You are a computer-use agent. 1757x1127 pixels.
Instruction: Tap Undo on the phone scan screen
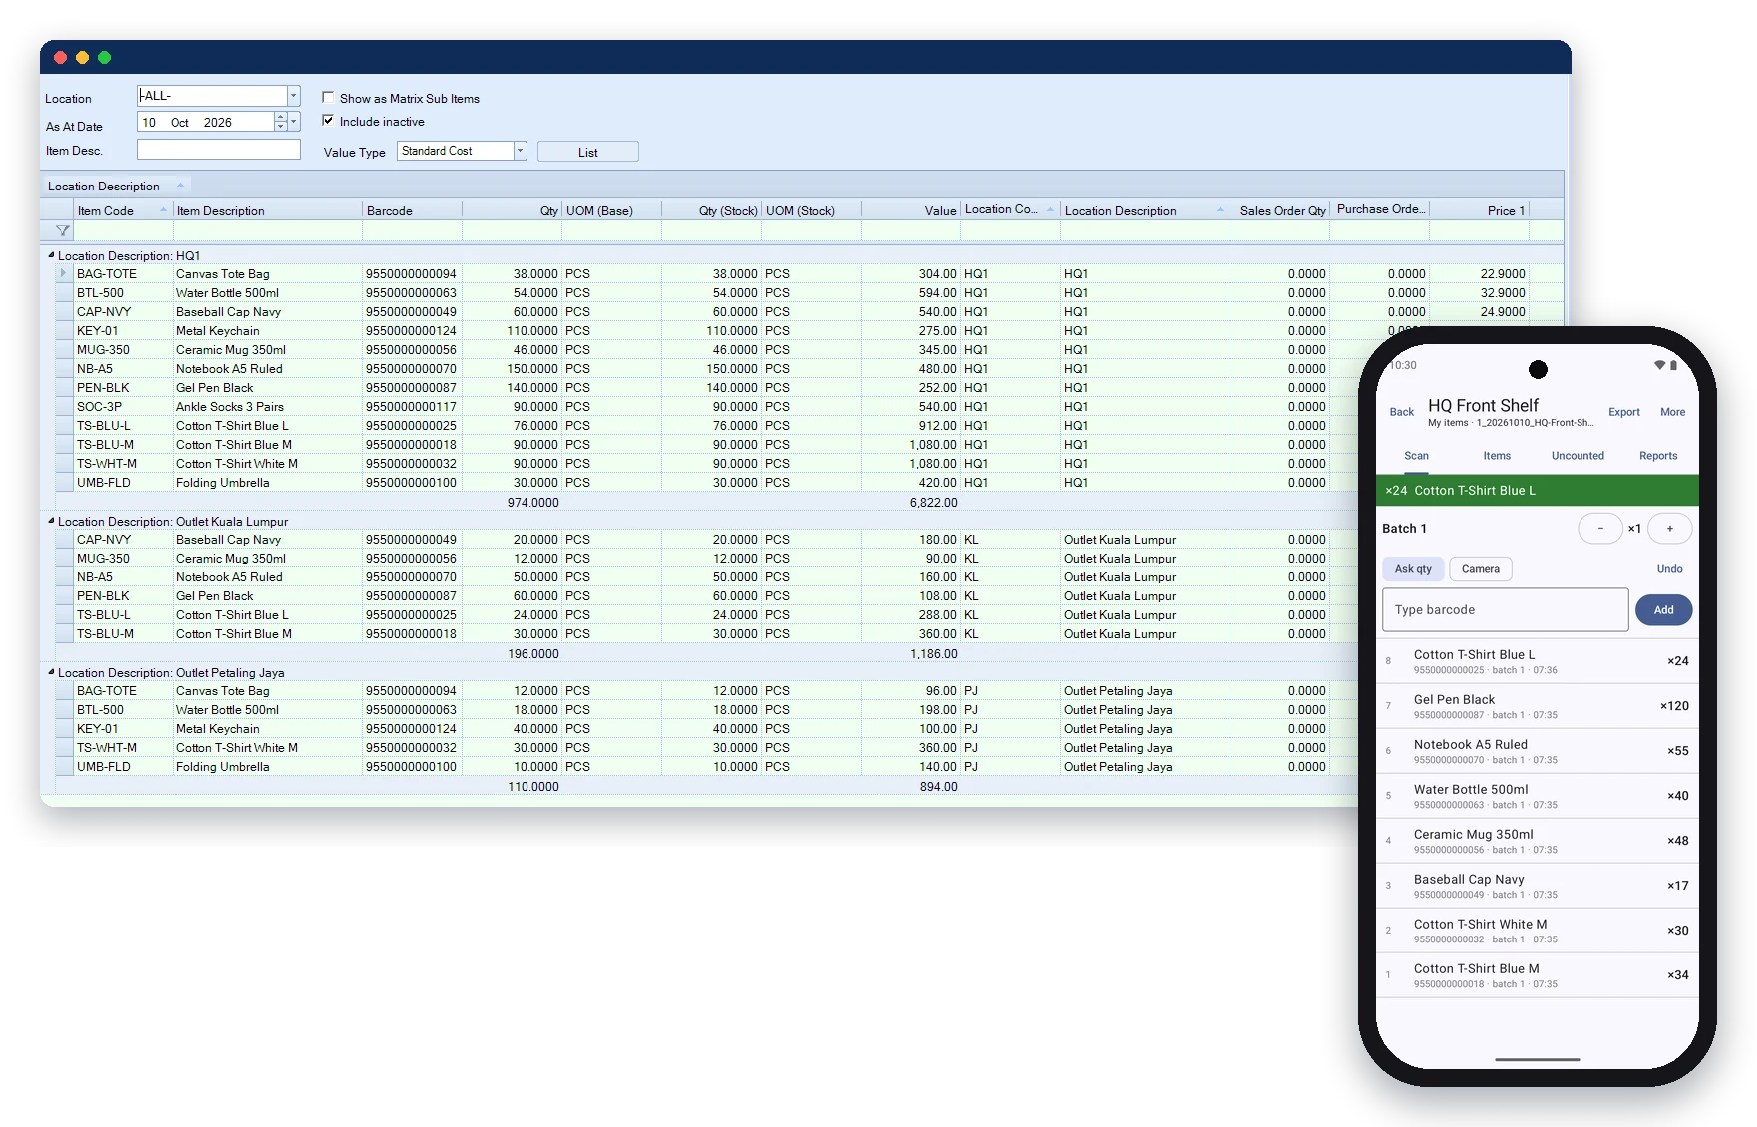click(1669, 569)
